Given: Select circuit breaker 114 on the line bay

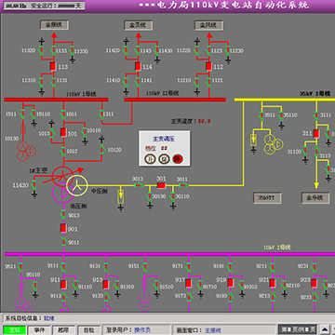Looking at the screenshot, I should 138,66.
